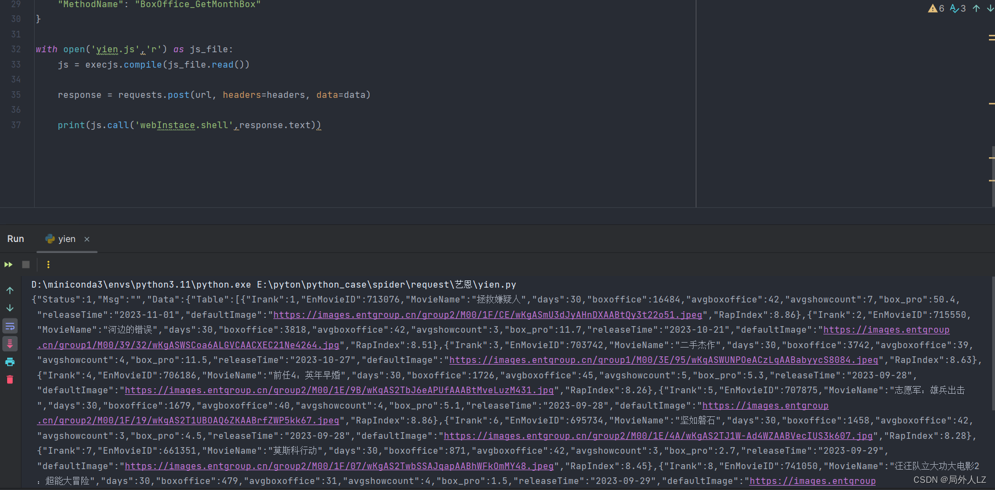Open the Run toolbar more options menu
This screenshot has height=490, width=995.
48,265
